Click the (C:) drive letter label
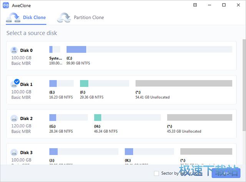The width and height of the screenshot is (246, 182). (x=69, y=58)
